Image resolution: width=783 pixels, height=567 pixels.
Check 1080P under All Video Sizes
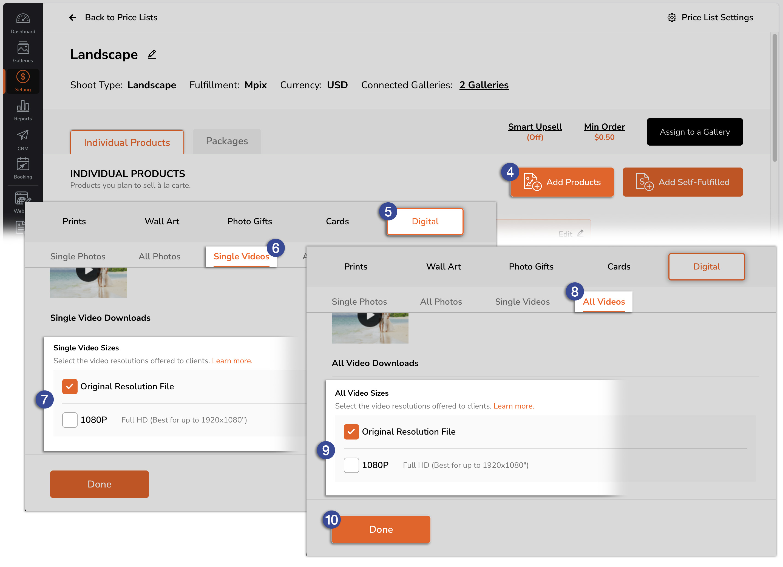coord(351,465)
